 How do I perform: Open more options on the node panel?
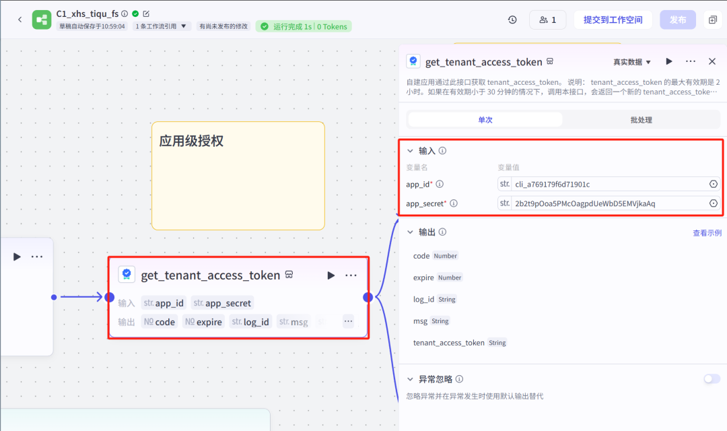690,61
